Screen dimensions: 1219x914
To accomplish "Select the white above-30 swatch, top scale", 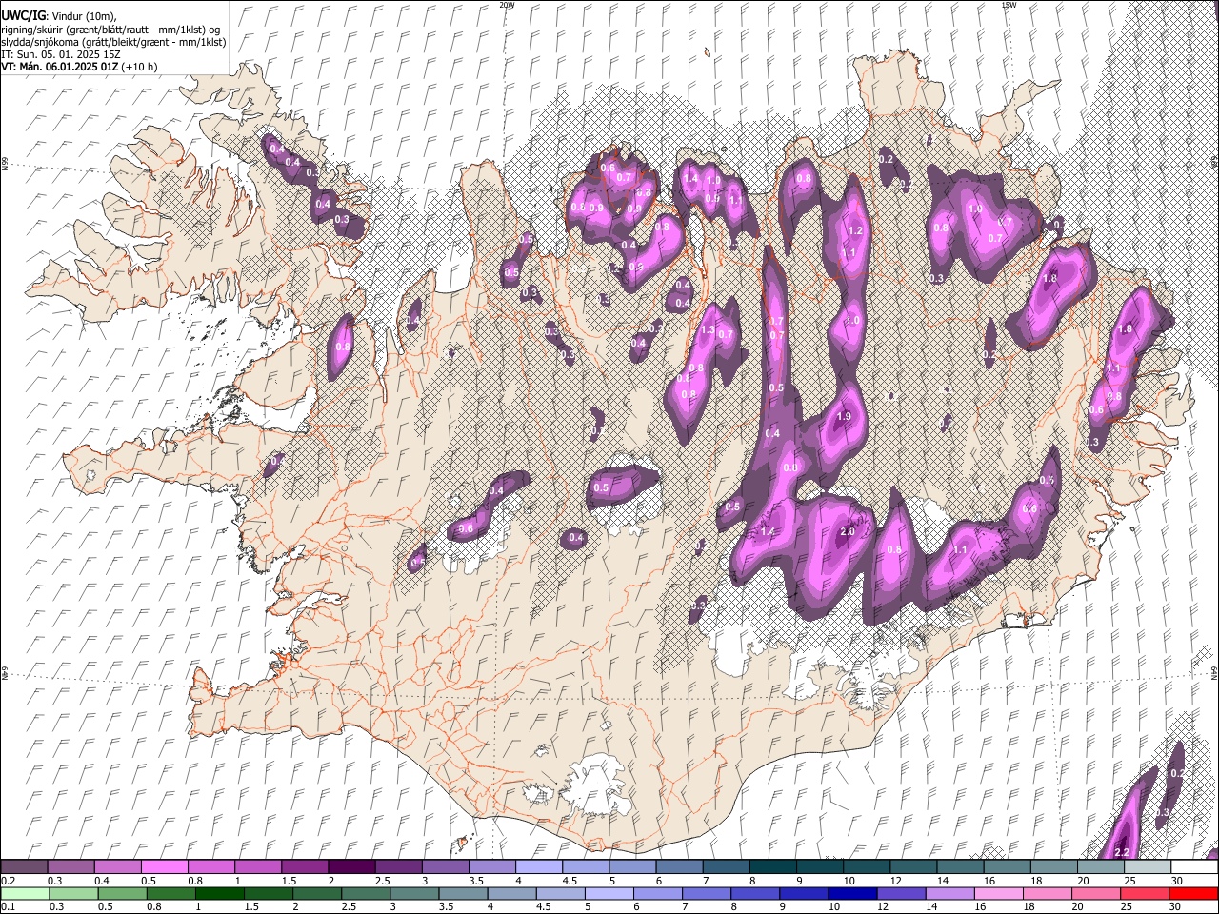I will tap(1194, 867).
